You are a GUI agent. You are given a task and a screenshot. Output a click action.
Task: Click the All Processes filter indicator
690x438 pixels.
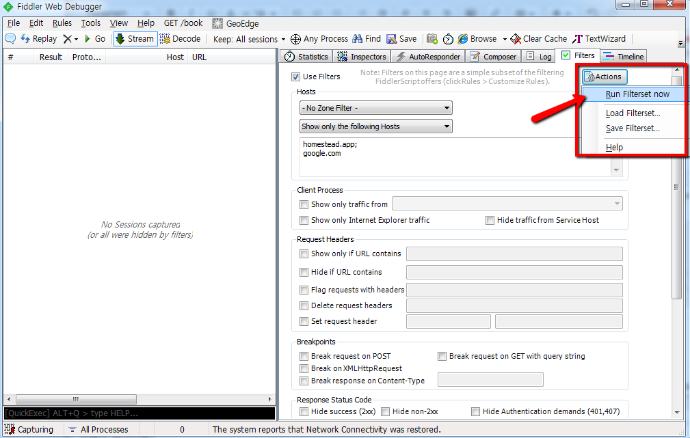98,429
